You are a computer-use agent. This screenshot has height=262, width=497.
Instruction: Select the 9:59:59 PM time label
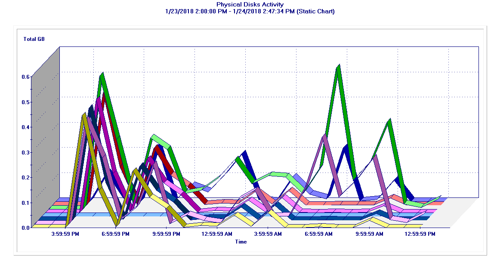click(166, 234)
